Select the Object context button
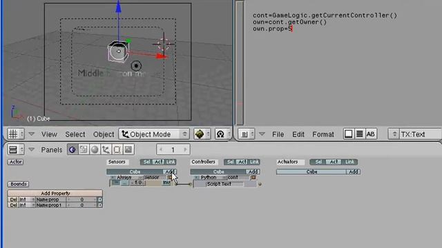The height and width of the screenshot is (248, 442). 106,149
